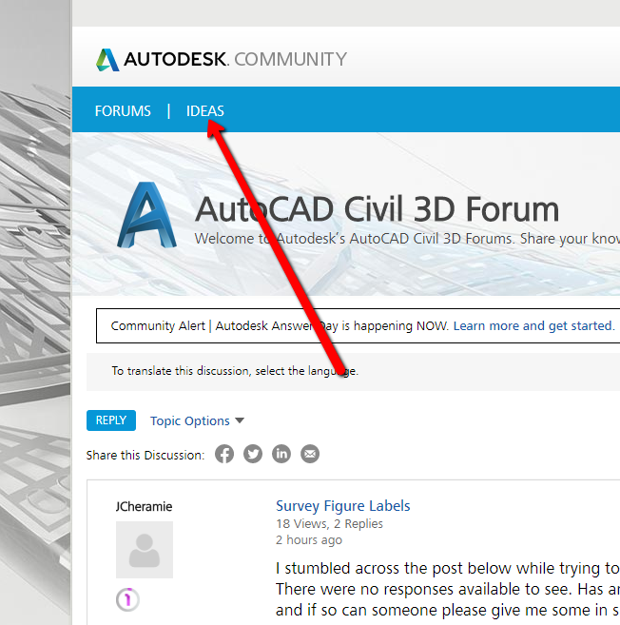
Task: Open the AutoCAD Civil 3D Forum heading
Action: [377, 209]
